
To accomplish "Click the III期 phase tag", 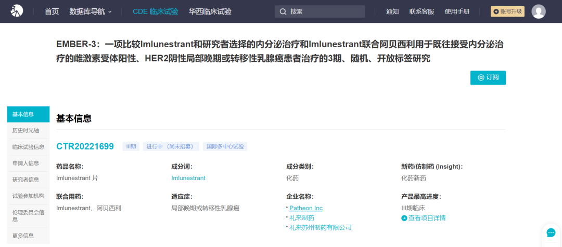I will [131, 146].
